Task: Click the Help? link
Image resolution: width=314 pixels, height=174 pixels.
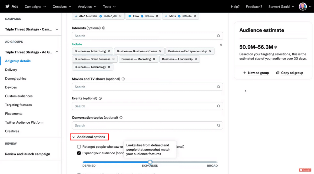Action: 235,7
